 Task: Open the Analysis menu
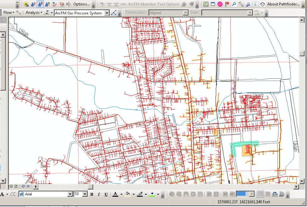pyautogui.click(x=34, y=13)
